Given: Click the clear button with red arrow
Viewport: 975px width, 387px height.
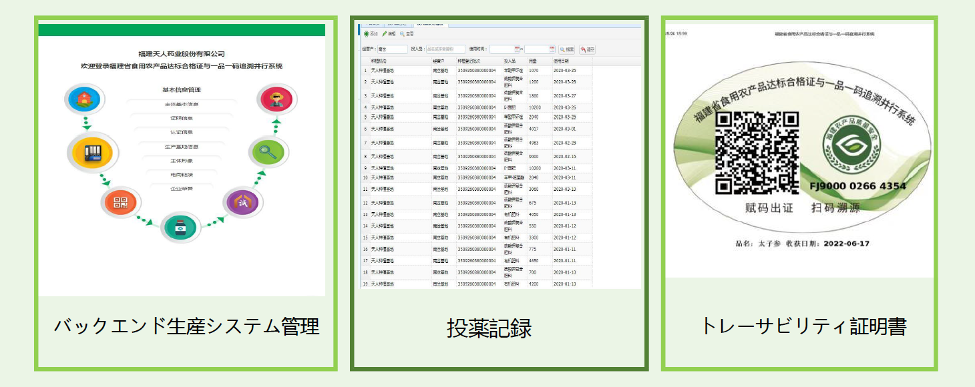Looking at the screenshot, I should 588,49.
